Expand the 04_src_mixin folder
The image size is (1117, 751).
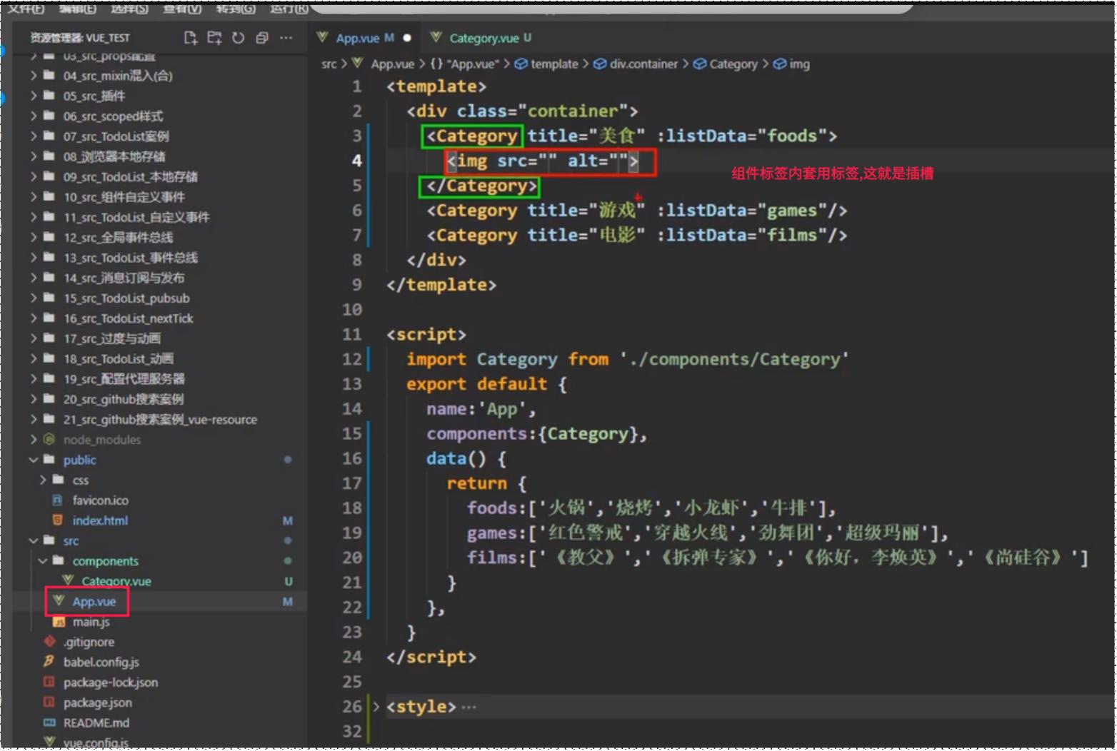coord(34,76)
